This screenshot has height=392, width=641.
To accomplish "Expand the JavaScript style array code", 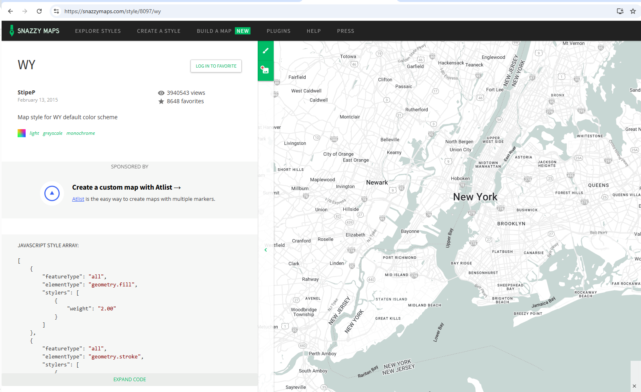I will [130, 379].
